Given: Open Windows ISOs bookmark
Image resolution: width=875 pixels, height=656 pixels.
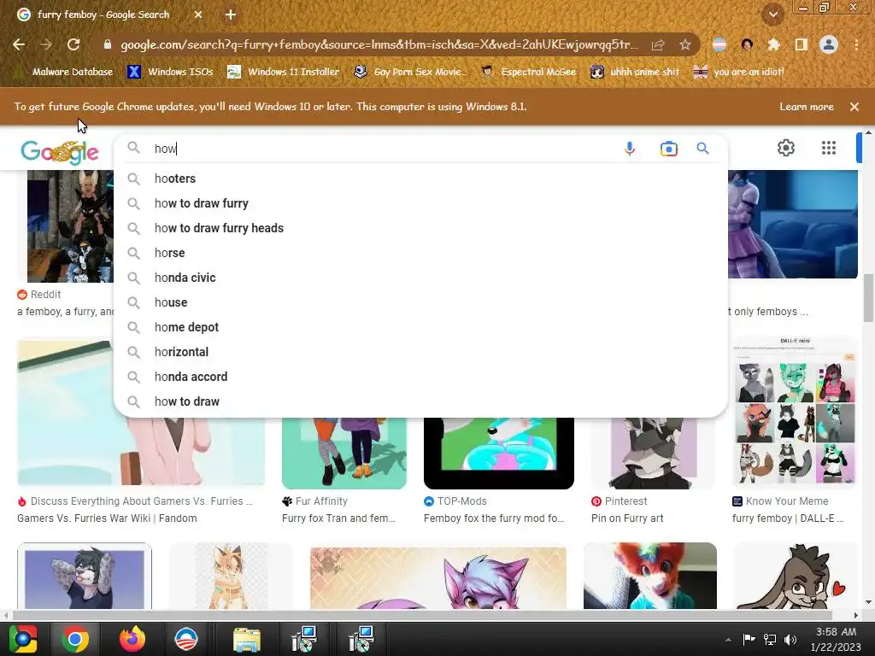Looking at the screenshot, I should click(x=171, y=72).
